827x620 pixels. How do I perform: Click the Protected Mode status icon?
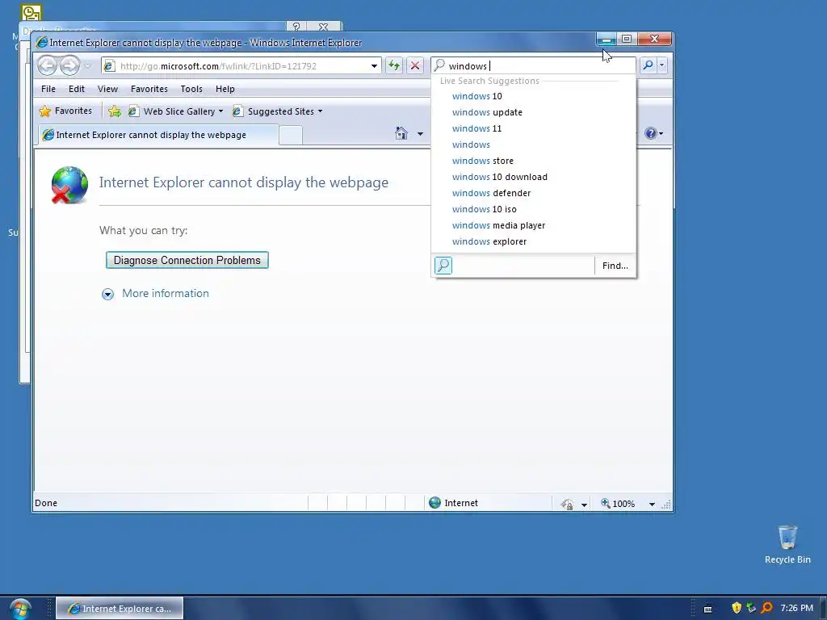pos(568,504)
